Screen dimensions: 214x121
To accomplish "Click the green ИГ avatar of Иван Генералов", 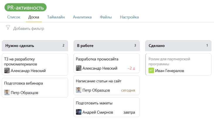I will 151,70.
